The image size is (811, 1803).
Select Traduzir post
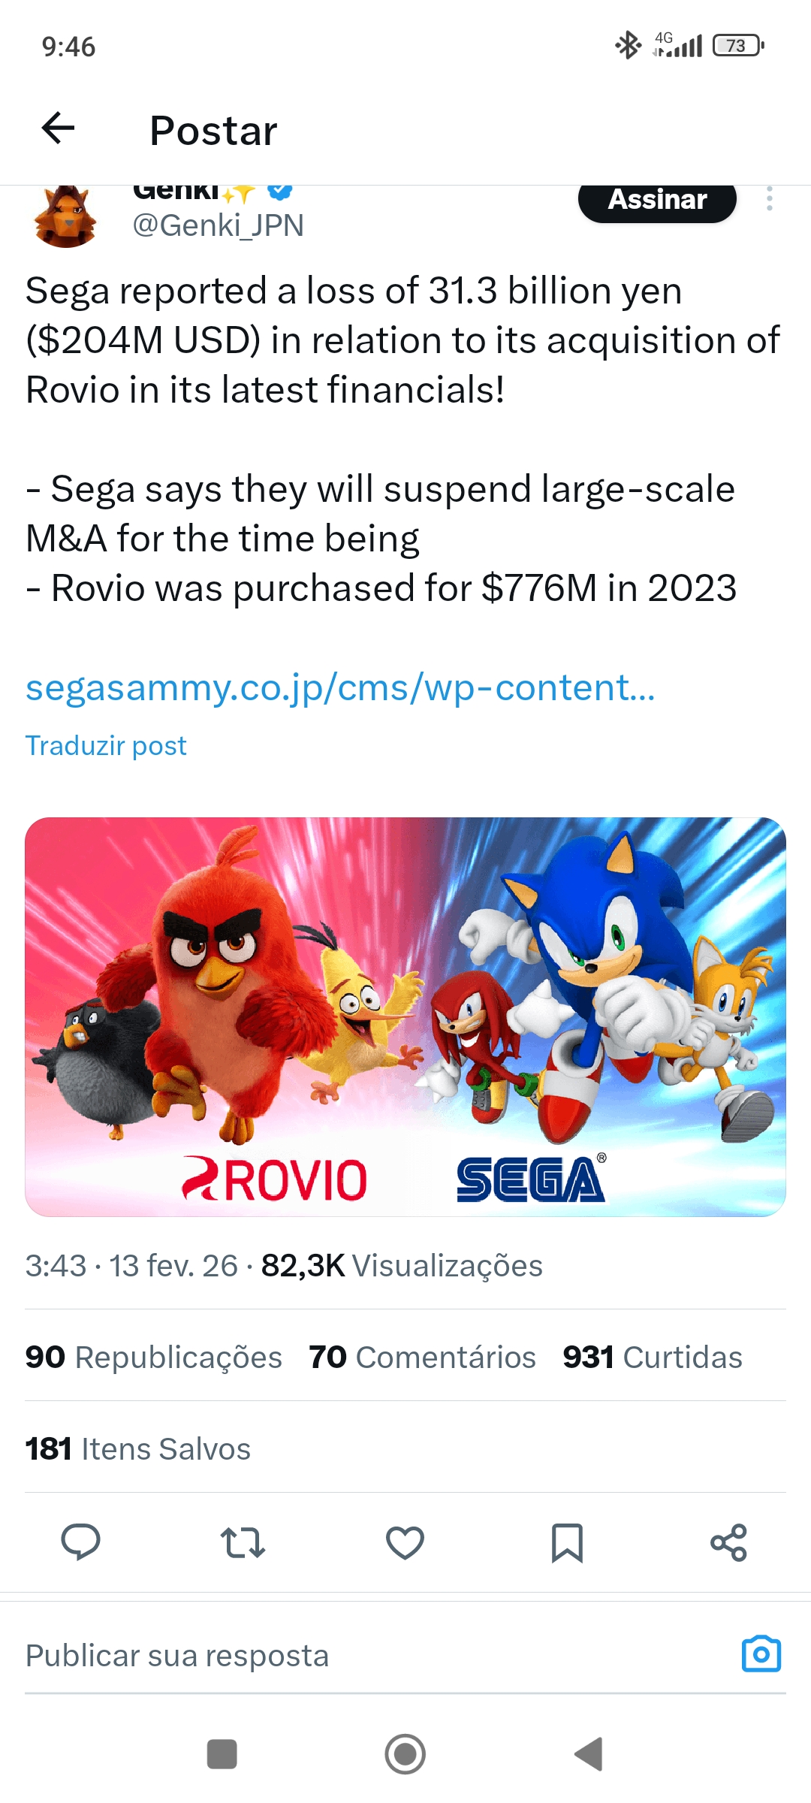tap(105, 744)
